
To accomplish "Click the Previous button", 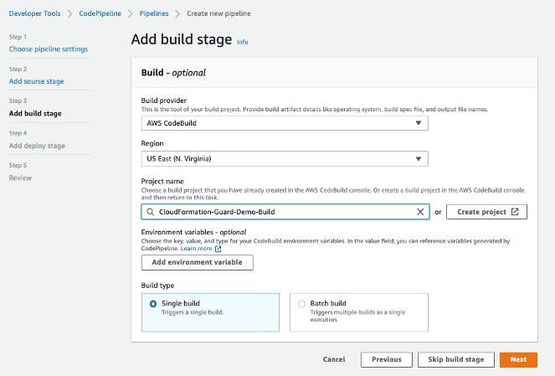I will (387, 360).
